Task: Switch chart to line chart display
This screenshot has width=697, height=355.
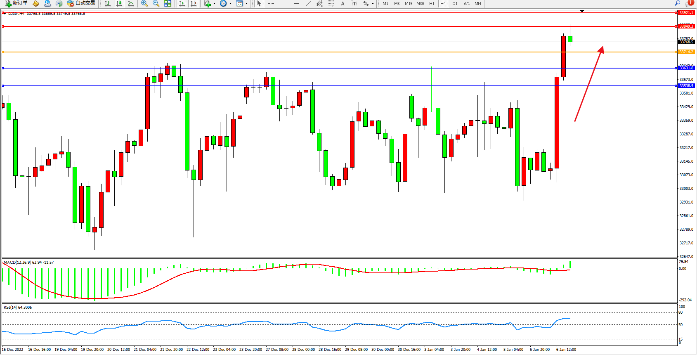Action: pyautogui.click(x=131, y=4)
